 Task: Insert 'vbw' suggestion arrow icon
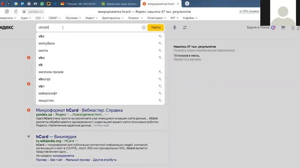point(160,58)
